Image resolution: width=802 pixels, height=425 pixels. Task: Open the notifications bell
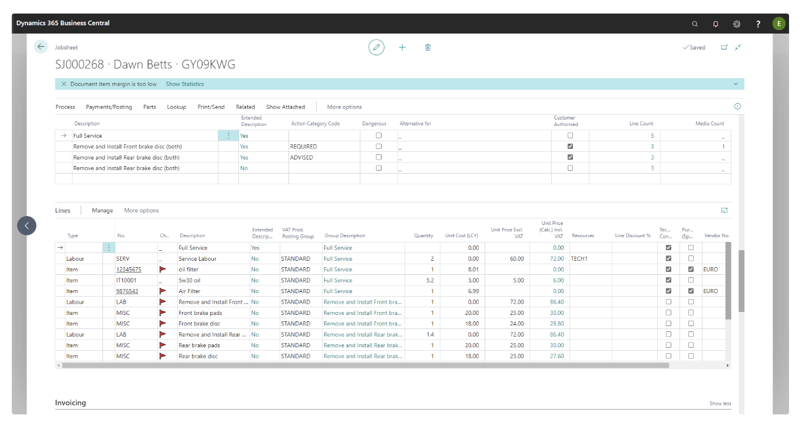click(x=715, y=24)
